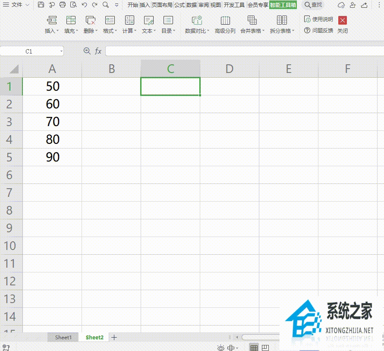This screenshot has width=384, height=351.
Task: Toggle the reading mode eye icon
Action: pyautogui.click(x=220, y=347)
